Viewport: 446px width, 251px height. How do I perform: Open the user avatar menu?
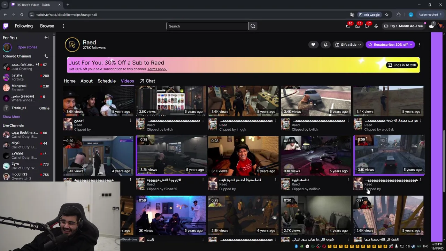point(441,26)
